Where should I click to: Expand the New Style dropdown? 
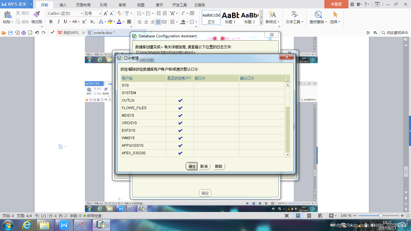pos(279,22)
